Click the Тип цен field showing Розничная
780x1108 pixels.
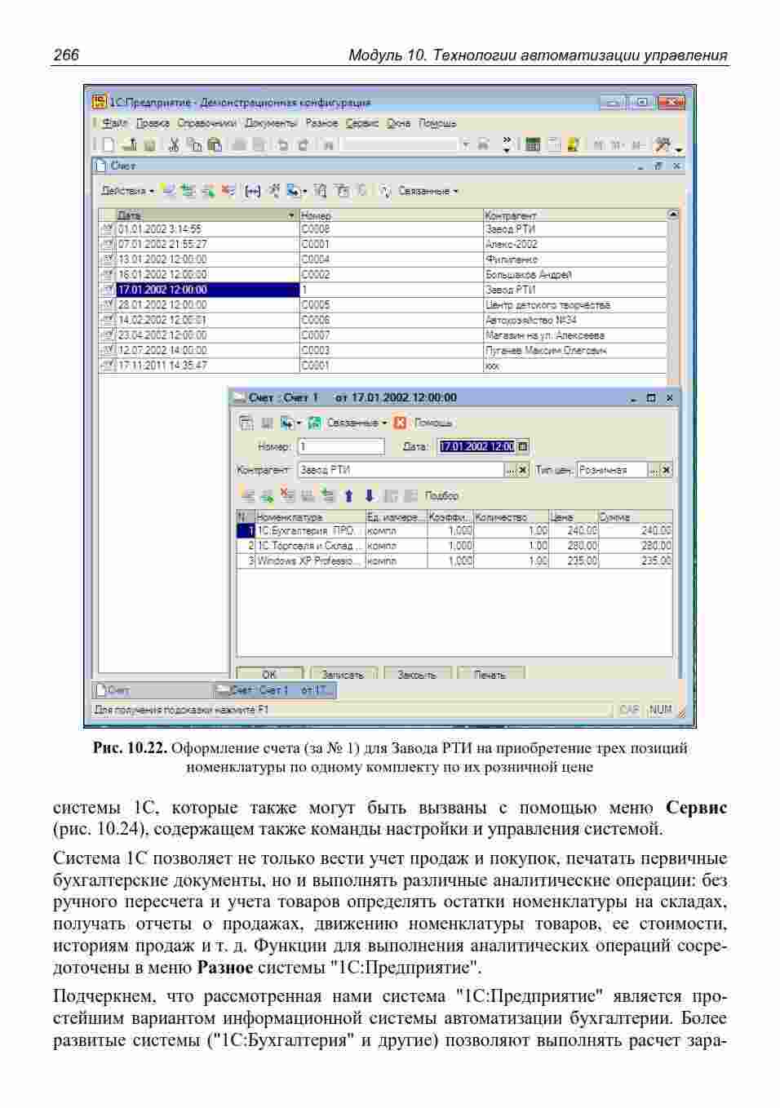point(612,470)
